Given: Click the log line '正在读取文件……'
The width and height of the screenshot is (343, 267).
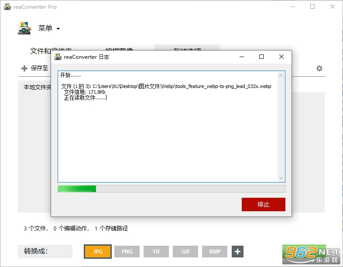Looking at the screenshot, I should (x=85, y=98).
